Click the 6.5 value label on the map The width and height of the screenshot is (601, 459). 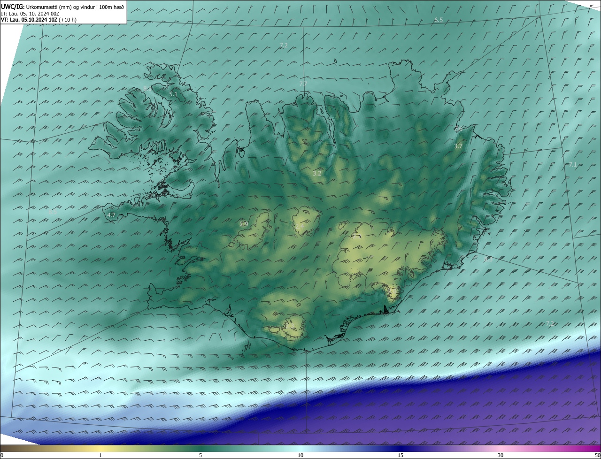pos(439,20)
